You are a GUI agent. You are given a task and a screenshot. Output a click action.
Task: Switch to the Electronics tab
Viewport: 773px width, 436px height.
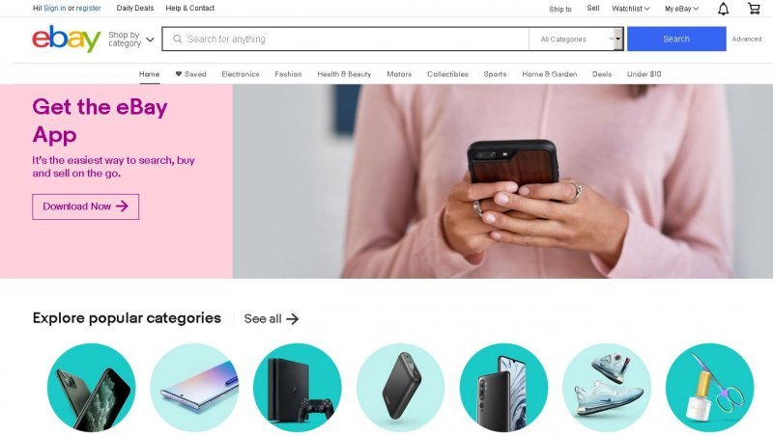tap(240, 74)
